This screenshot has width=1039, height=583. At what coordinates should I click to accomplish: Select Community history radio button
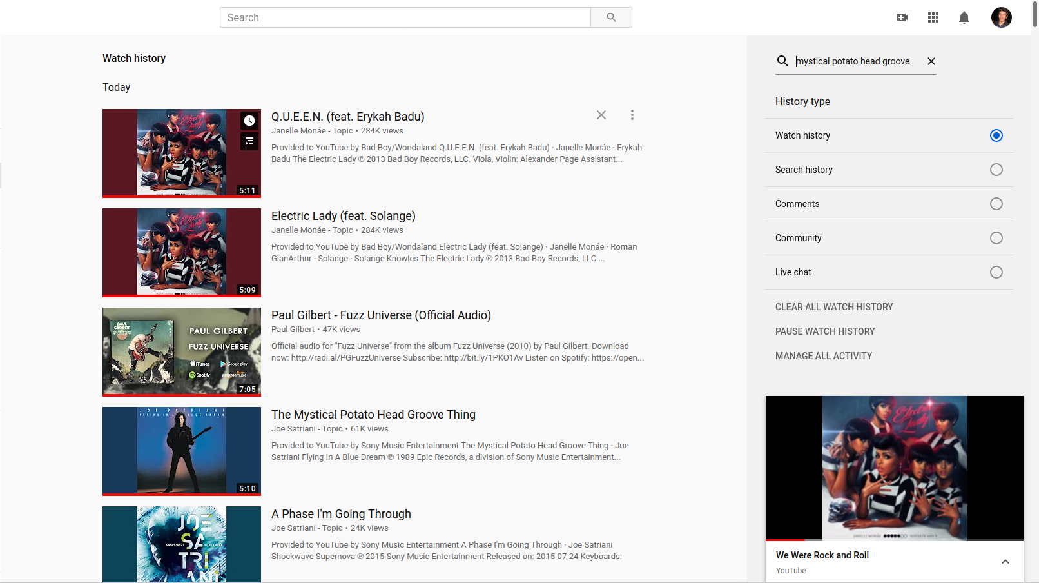point(996,238)
